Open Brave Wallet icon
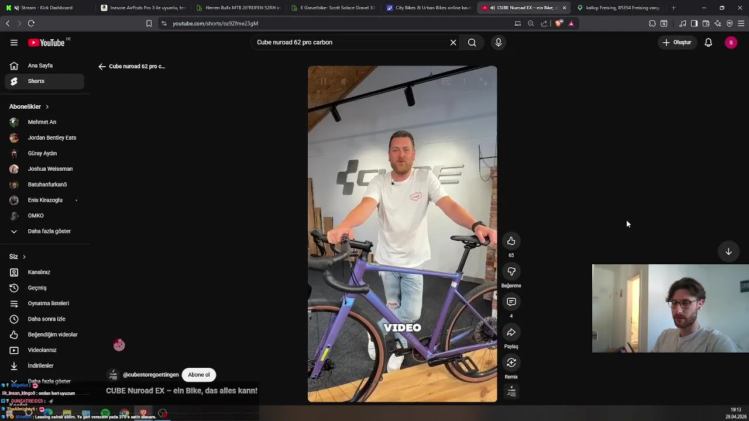 tap(706, 23)
